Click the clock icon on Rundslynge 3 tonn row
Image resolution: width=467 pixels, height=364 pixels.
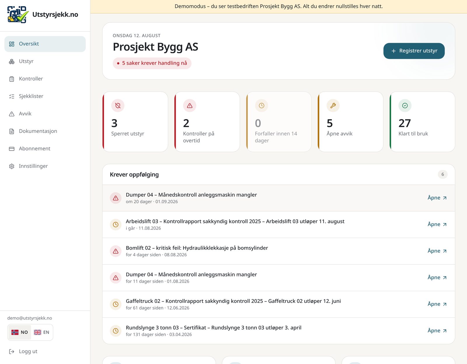(x=116, y=331)
